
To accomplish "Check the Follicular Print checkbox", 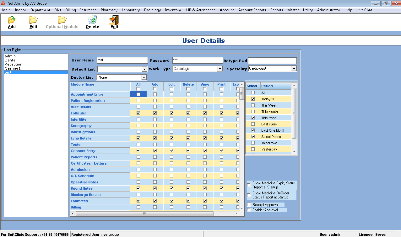I will click(x=221, y=113).
